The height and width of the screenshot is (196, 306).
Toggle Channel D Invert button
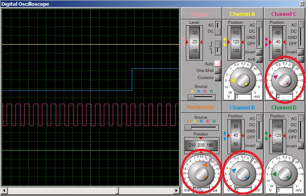(301, 146)
